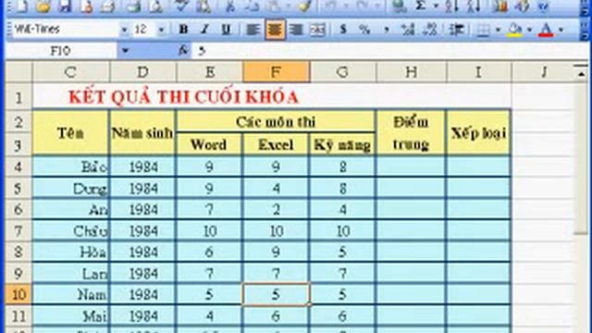This screenshot has height=333, width=592.
Task: Align cell text to the left
Action: [x=253, y=30]
